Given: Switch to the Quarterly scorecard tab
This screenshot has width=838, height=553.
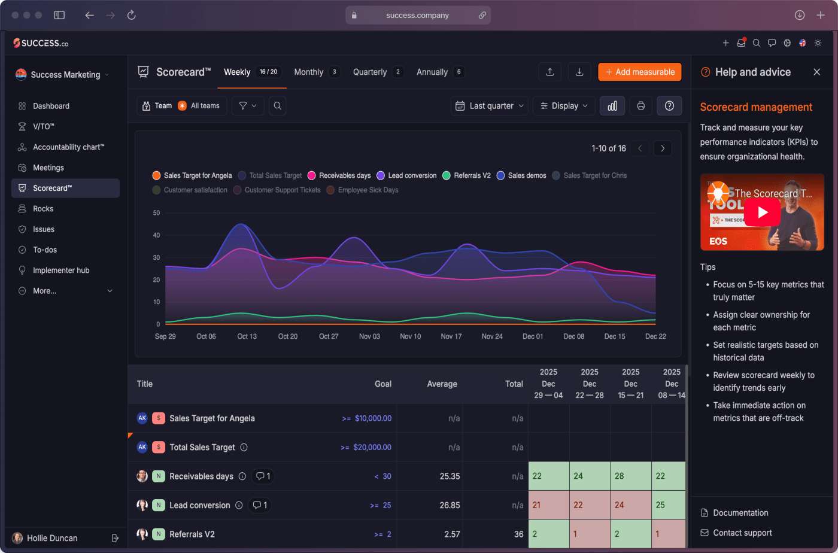Looking at the screenshot, I should (378, 72).
